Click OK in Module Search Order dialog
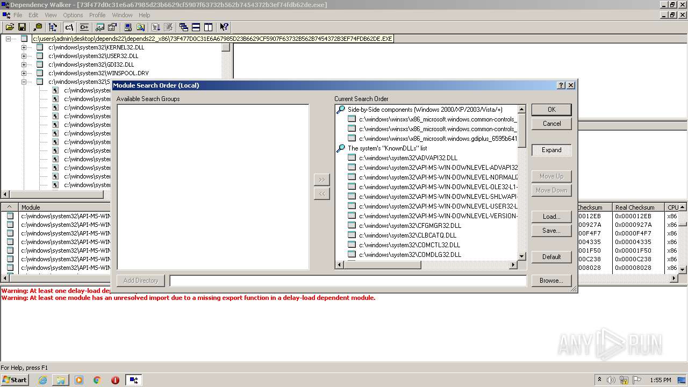Screen dimensions: 688x387 click(x=551, y=109)
